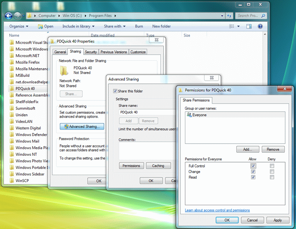Click the Windows Mail folder icon
Screen dimensions: 296x229
(x=11, y=141)
